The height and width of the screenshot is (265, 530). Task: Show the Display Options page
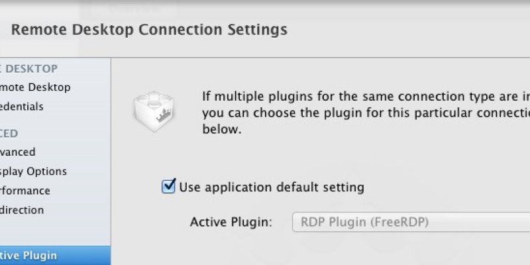point(34,172)
